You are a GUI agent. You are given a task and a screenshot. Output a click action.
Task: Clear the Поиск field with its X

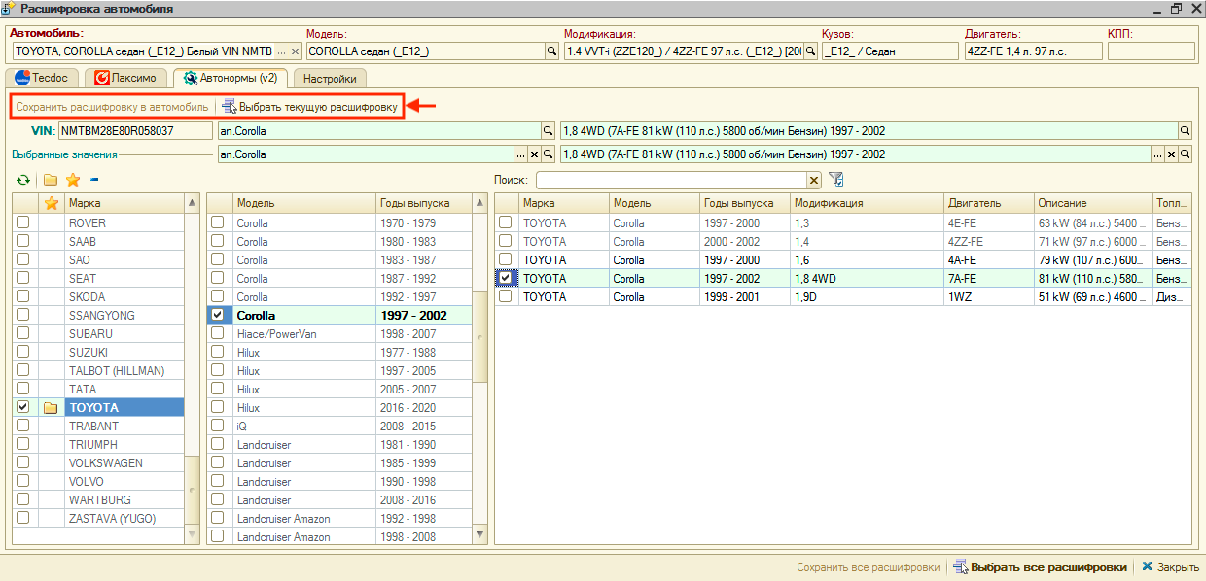pos(814,180)
